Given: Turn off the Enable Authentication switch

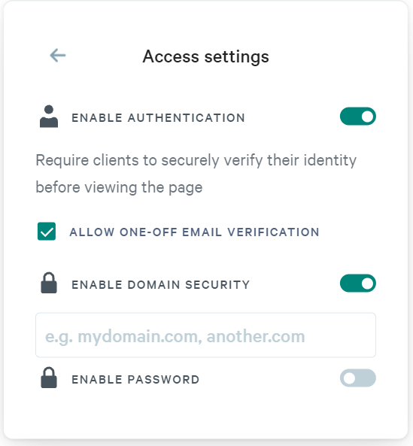Looking at the screenshot, I should pos(358,117).
